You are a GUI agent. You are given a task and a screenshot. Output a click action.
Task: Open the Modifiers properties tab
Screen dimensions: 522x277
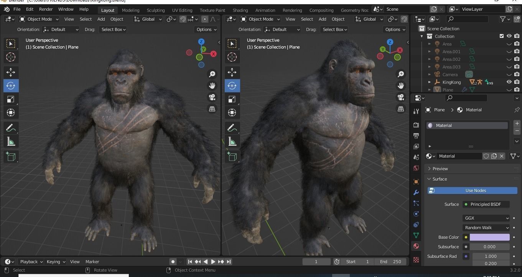[x=416, y=192]
